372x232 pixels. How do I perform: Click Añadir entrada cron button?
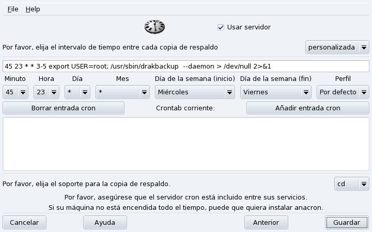click(x=307, y=108)
